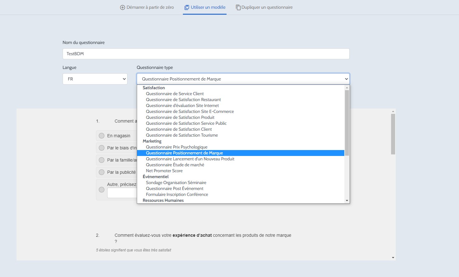This screenshot has height=277, width=459.
Task: Select "Net Promoter Score" from the template list
Action: point(164,171)
